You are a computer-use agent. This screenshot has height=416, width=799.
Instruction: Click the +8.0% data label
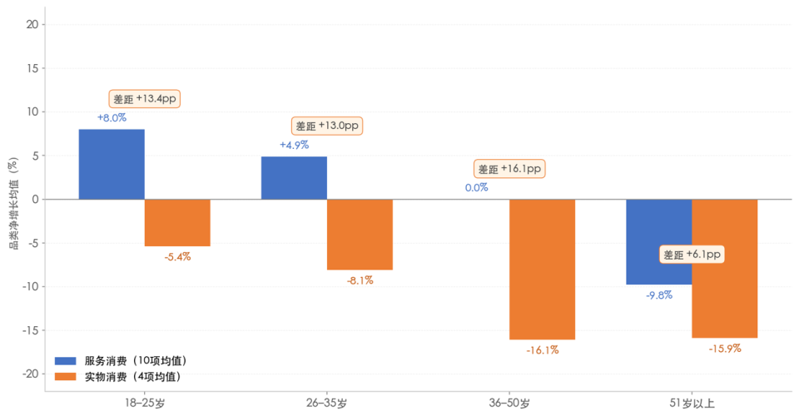click(x=112, y=118)
